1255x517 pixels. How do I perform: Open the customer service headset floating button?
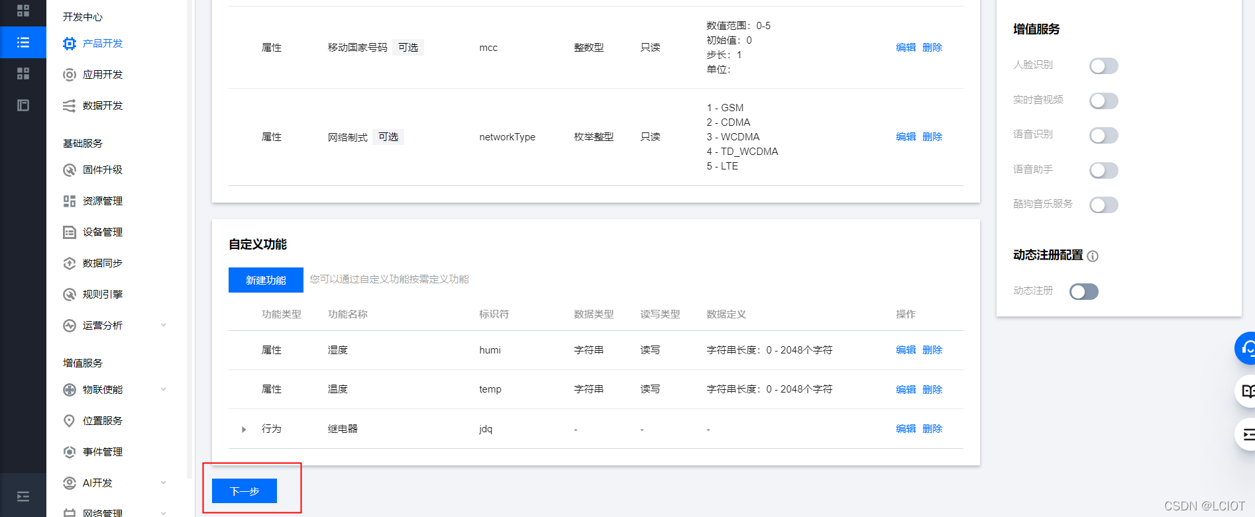point(1246,348)
